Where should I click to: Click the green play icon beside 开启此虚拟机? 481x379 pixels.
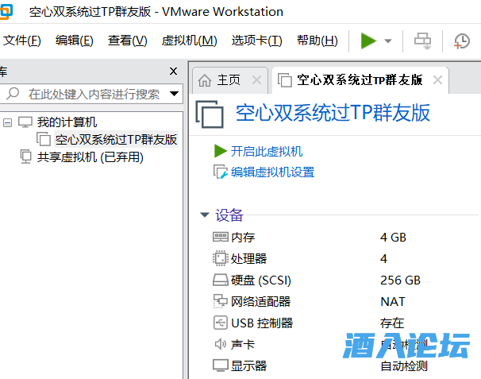[220, 151]
